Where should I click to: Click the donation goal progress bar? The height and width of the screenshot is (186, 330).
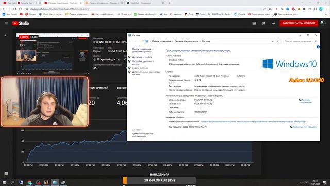click(159, 180)
